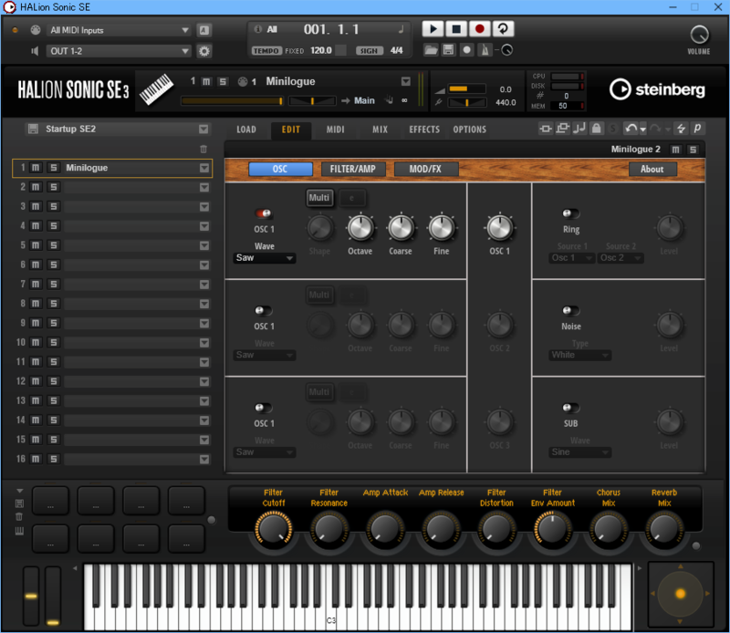The width and height of the screenshot is (730, 633).
Task: Open the OSC 1 Wave Saw dropdown
Action: [x=264, y=258]
